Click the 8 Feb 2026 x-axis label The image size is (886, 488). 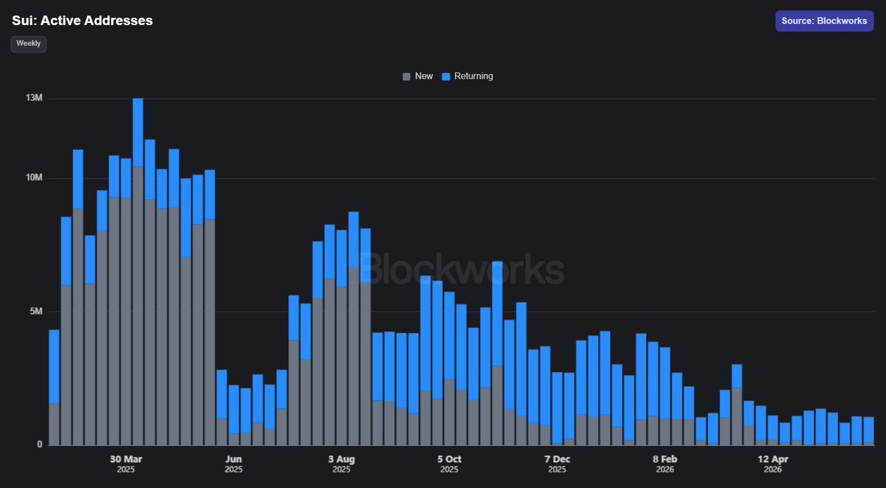(x=664, y=464)
